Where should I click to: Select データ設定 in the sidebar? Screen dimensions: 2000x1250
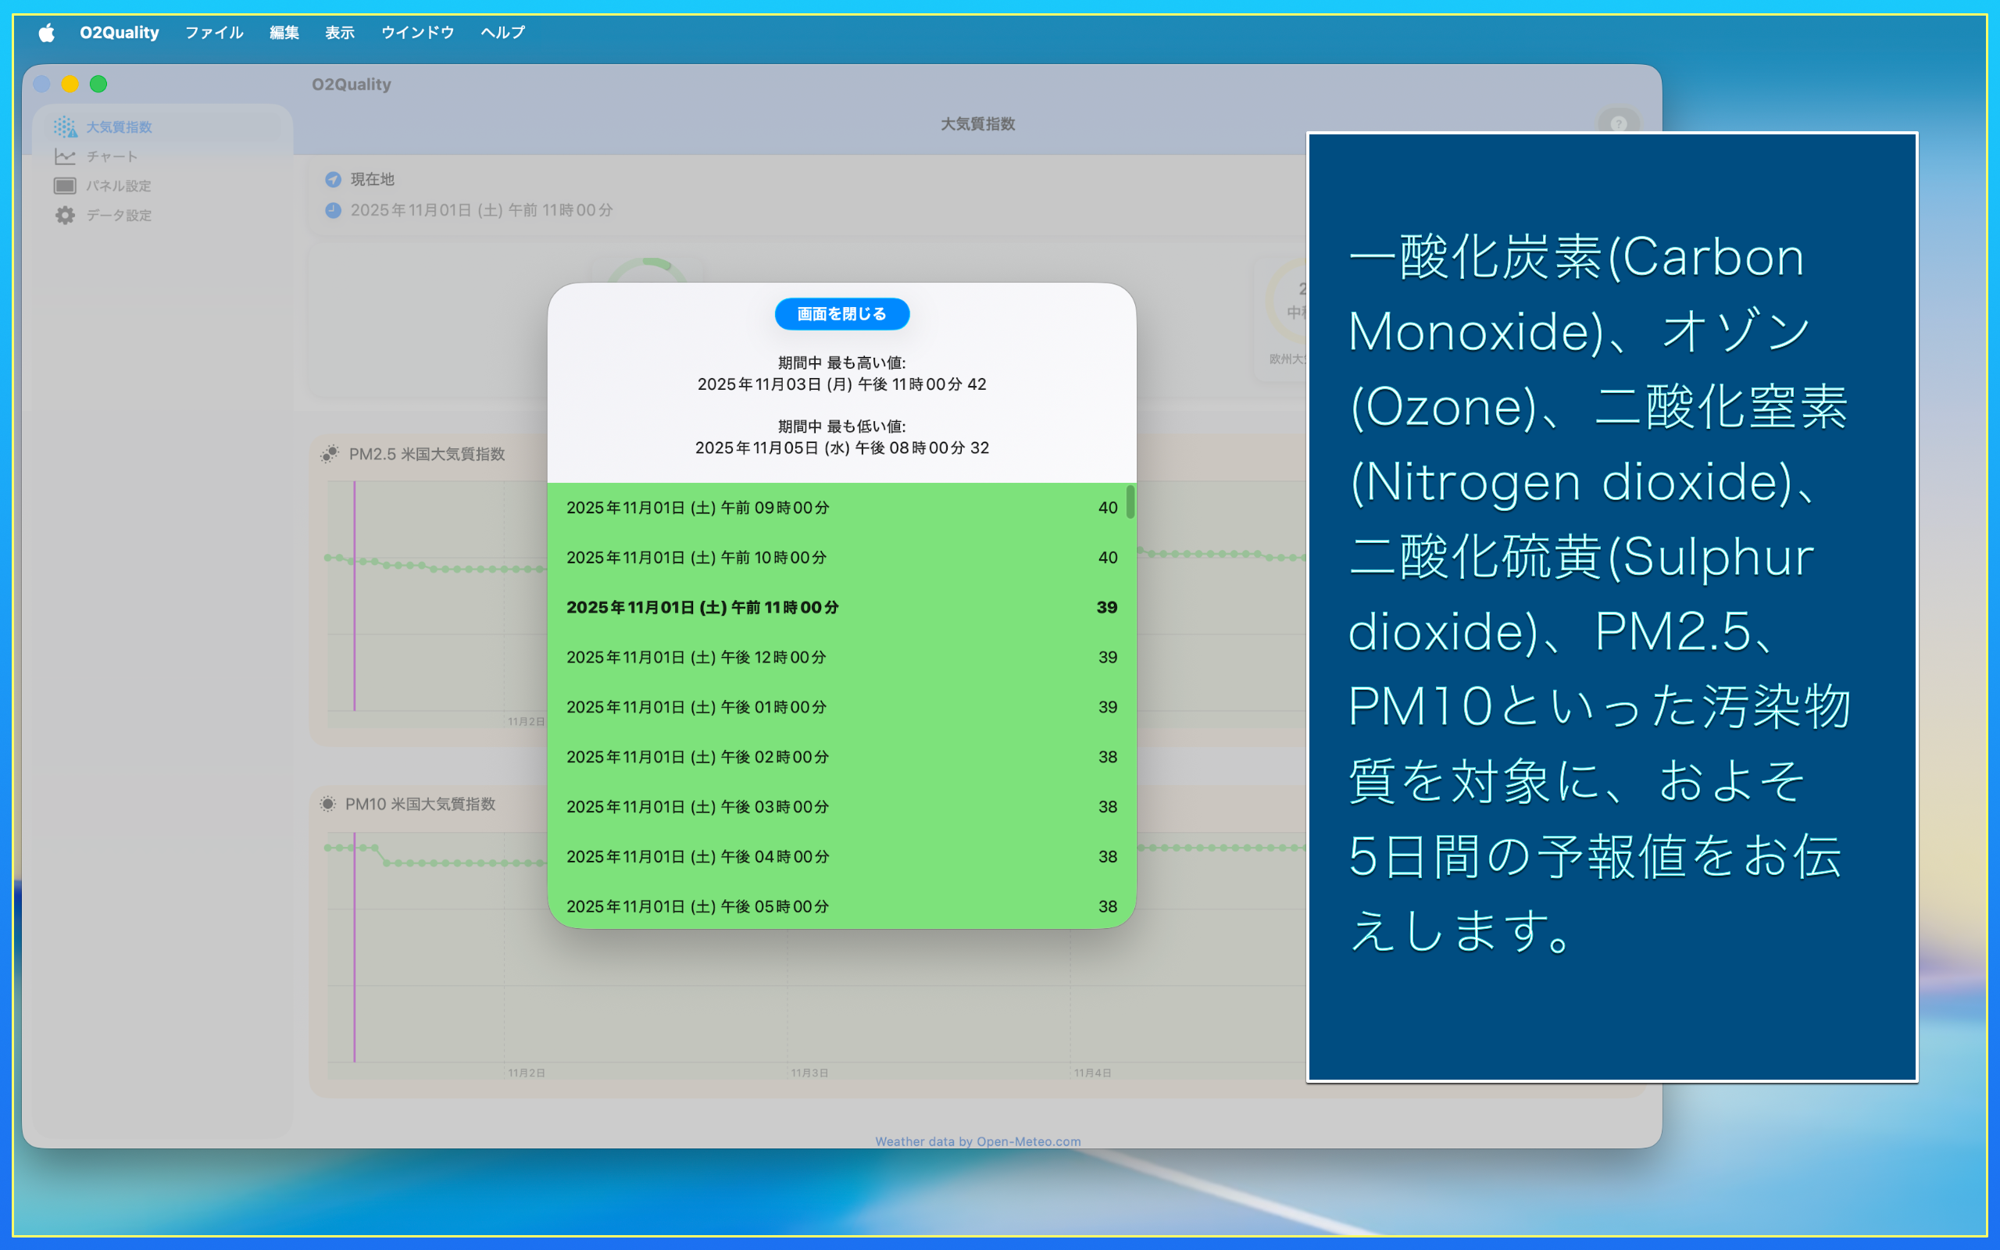[x=119, y=215]
